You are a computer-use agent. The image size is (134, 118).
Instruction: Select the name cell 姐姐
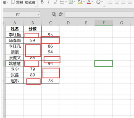[x=15, y=52]
